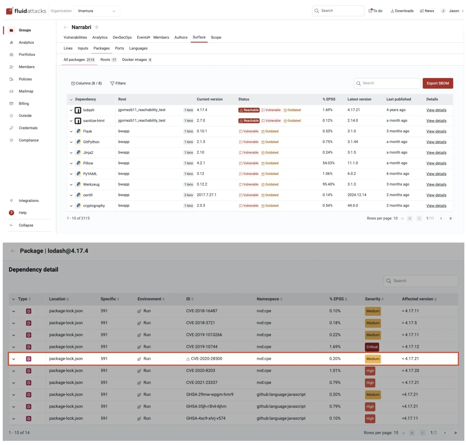The image size is (466, 445).
Task: Open Groups from the sidebar
Action: pos(24,30)
